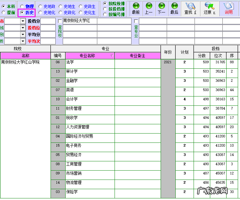
Task: Jump to first record with 最前 button
Action: [x=136, y=9]
